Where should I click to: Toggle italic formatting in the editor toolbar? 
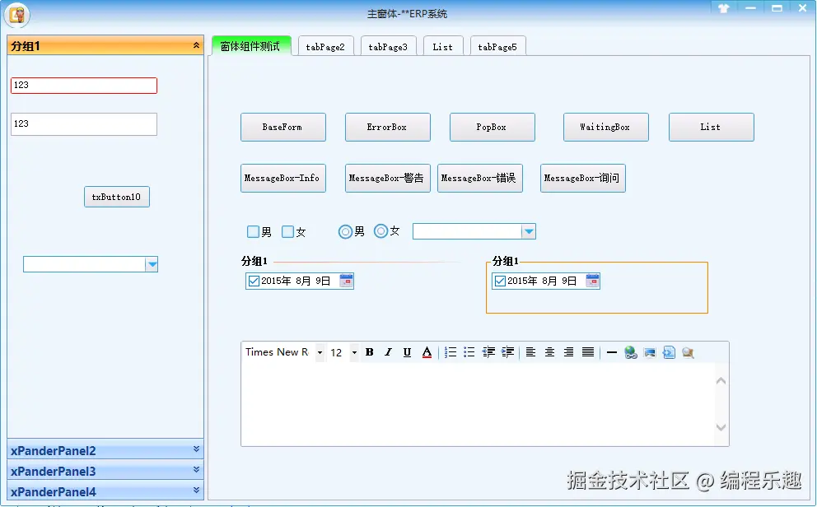tap(388, 352)
